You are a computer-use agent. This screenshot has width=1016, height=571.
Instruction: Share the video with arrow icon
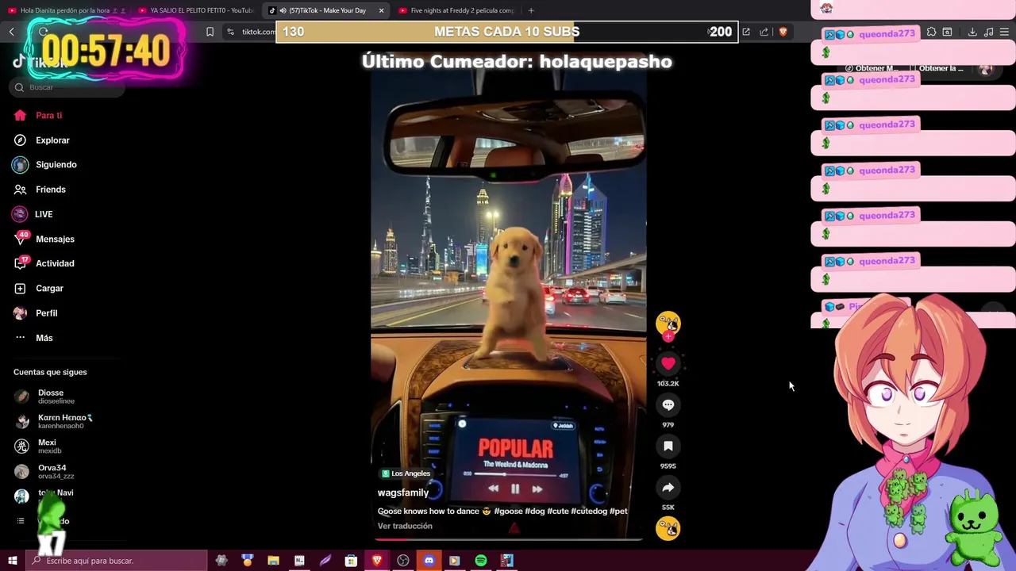tap(668, 488)
